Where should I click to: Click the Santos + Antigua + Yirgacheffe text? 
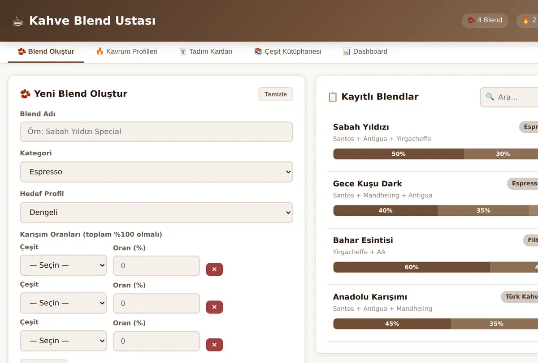[x=382, y=139]
